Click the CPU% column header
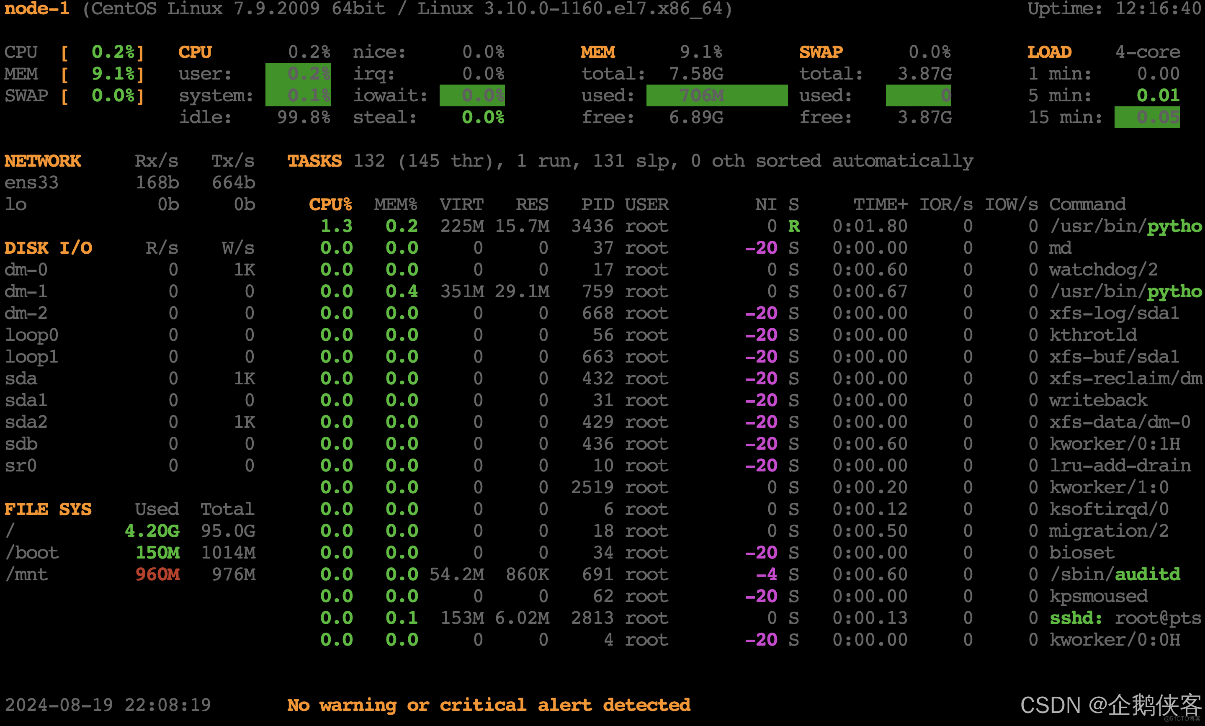This screenshot has width=1205, height=726. coord(331,204)
